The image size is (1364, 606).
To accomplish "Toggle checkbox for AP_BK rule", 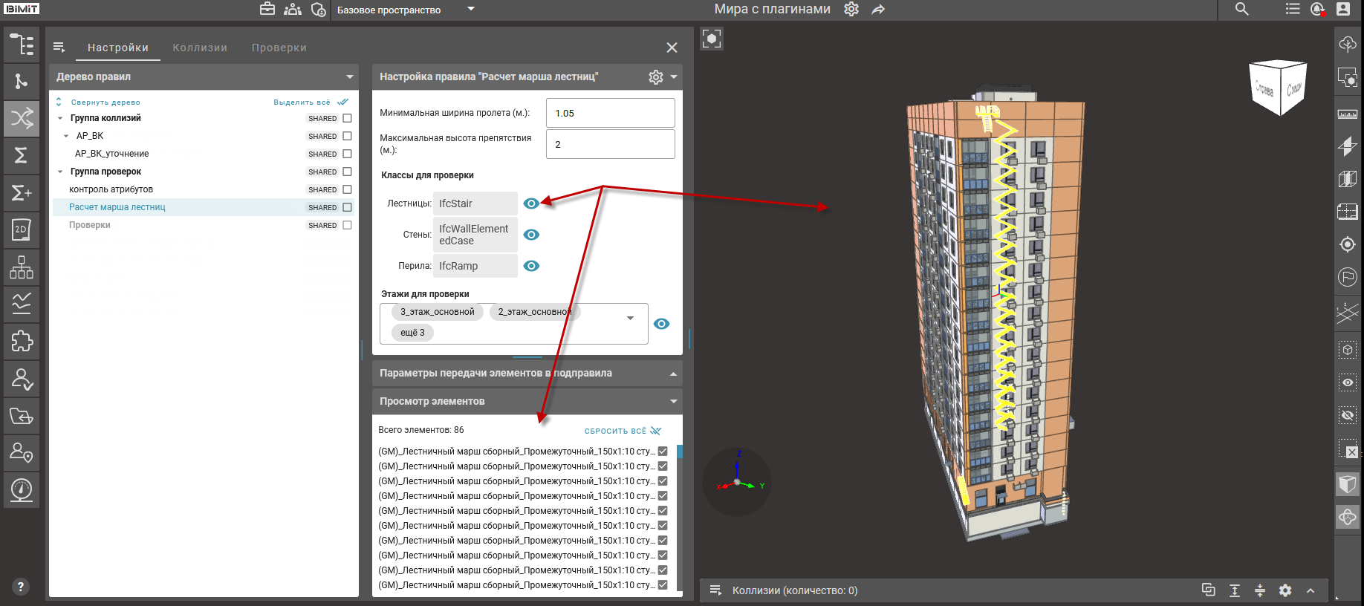I will 347,136.
